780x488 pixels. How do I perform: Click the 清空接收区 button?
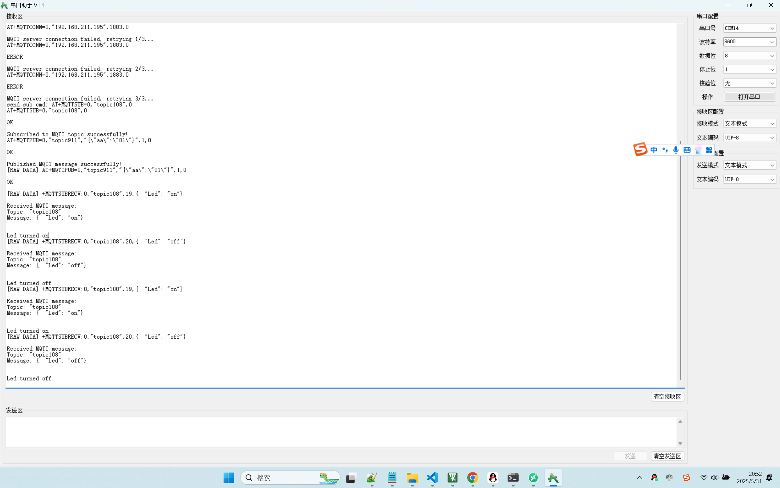(x=667, y=396)
